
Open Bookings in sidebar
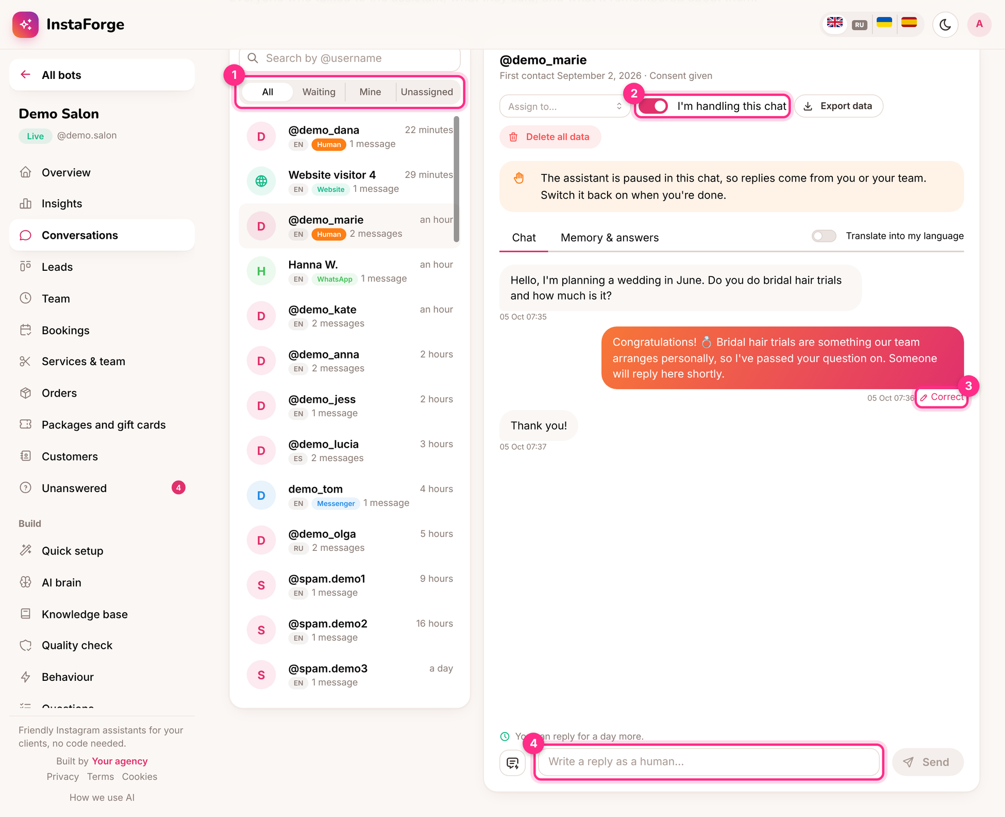tap(102, 330)
